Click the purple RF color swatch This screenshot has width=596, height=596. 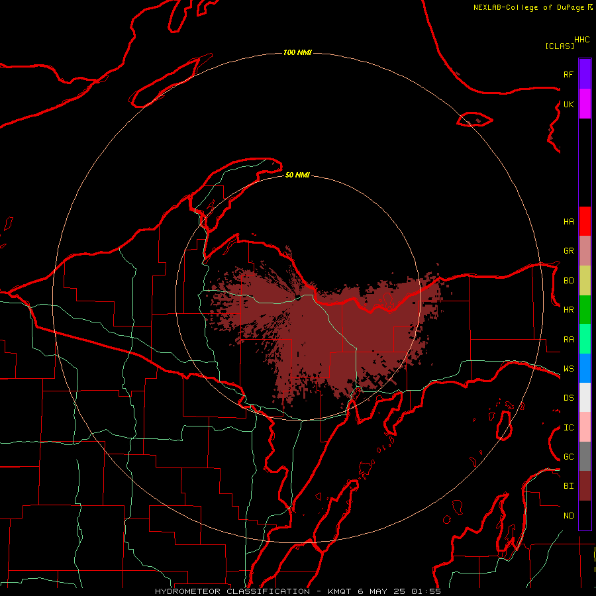coord(585,74)
